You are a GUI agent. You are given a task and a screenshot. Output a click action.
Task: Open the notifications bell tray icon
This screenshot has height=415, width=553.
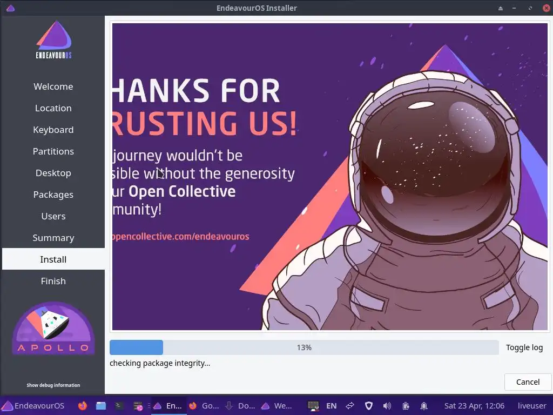424,406
